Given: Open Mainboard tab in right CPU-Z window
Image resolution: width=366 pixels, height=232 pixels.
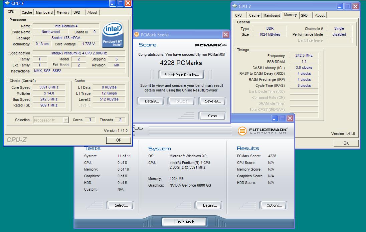Looking at the screenshot, I should pos(272,15).
